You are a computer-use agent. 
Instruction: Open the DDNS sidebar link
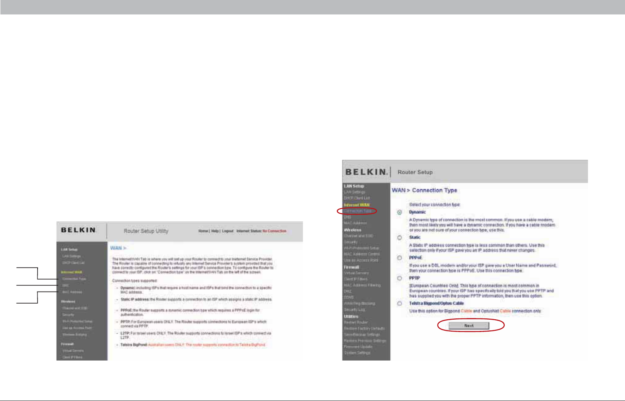(349, 297)
